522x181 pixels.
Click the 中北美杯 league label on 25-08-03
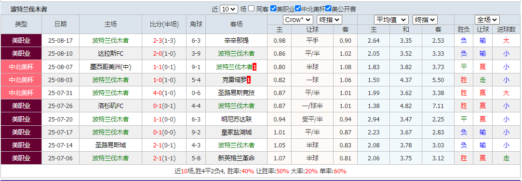(21, 80)
